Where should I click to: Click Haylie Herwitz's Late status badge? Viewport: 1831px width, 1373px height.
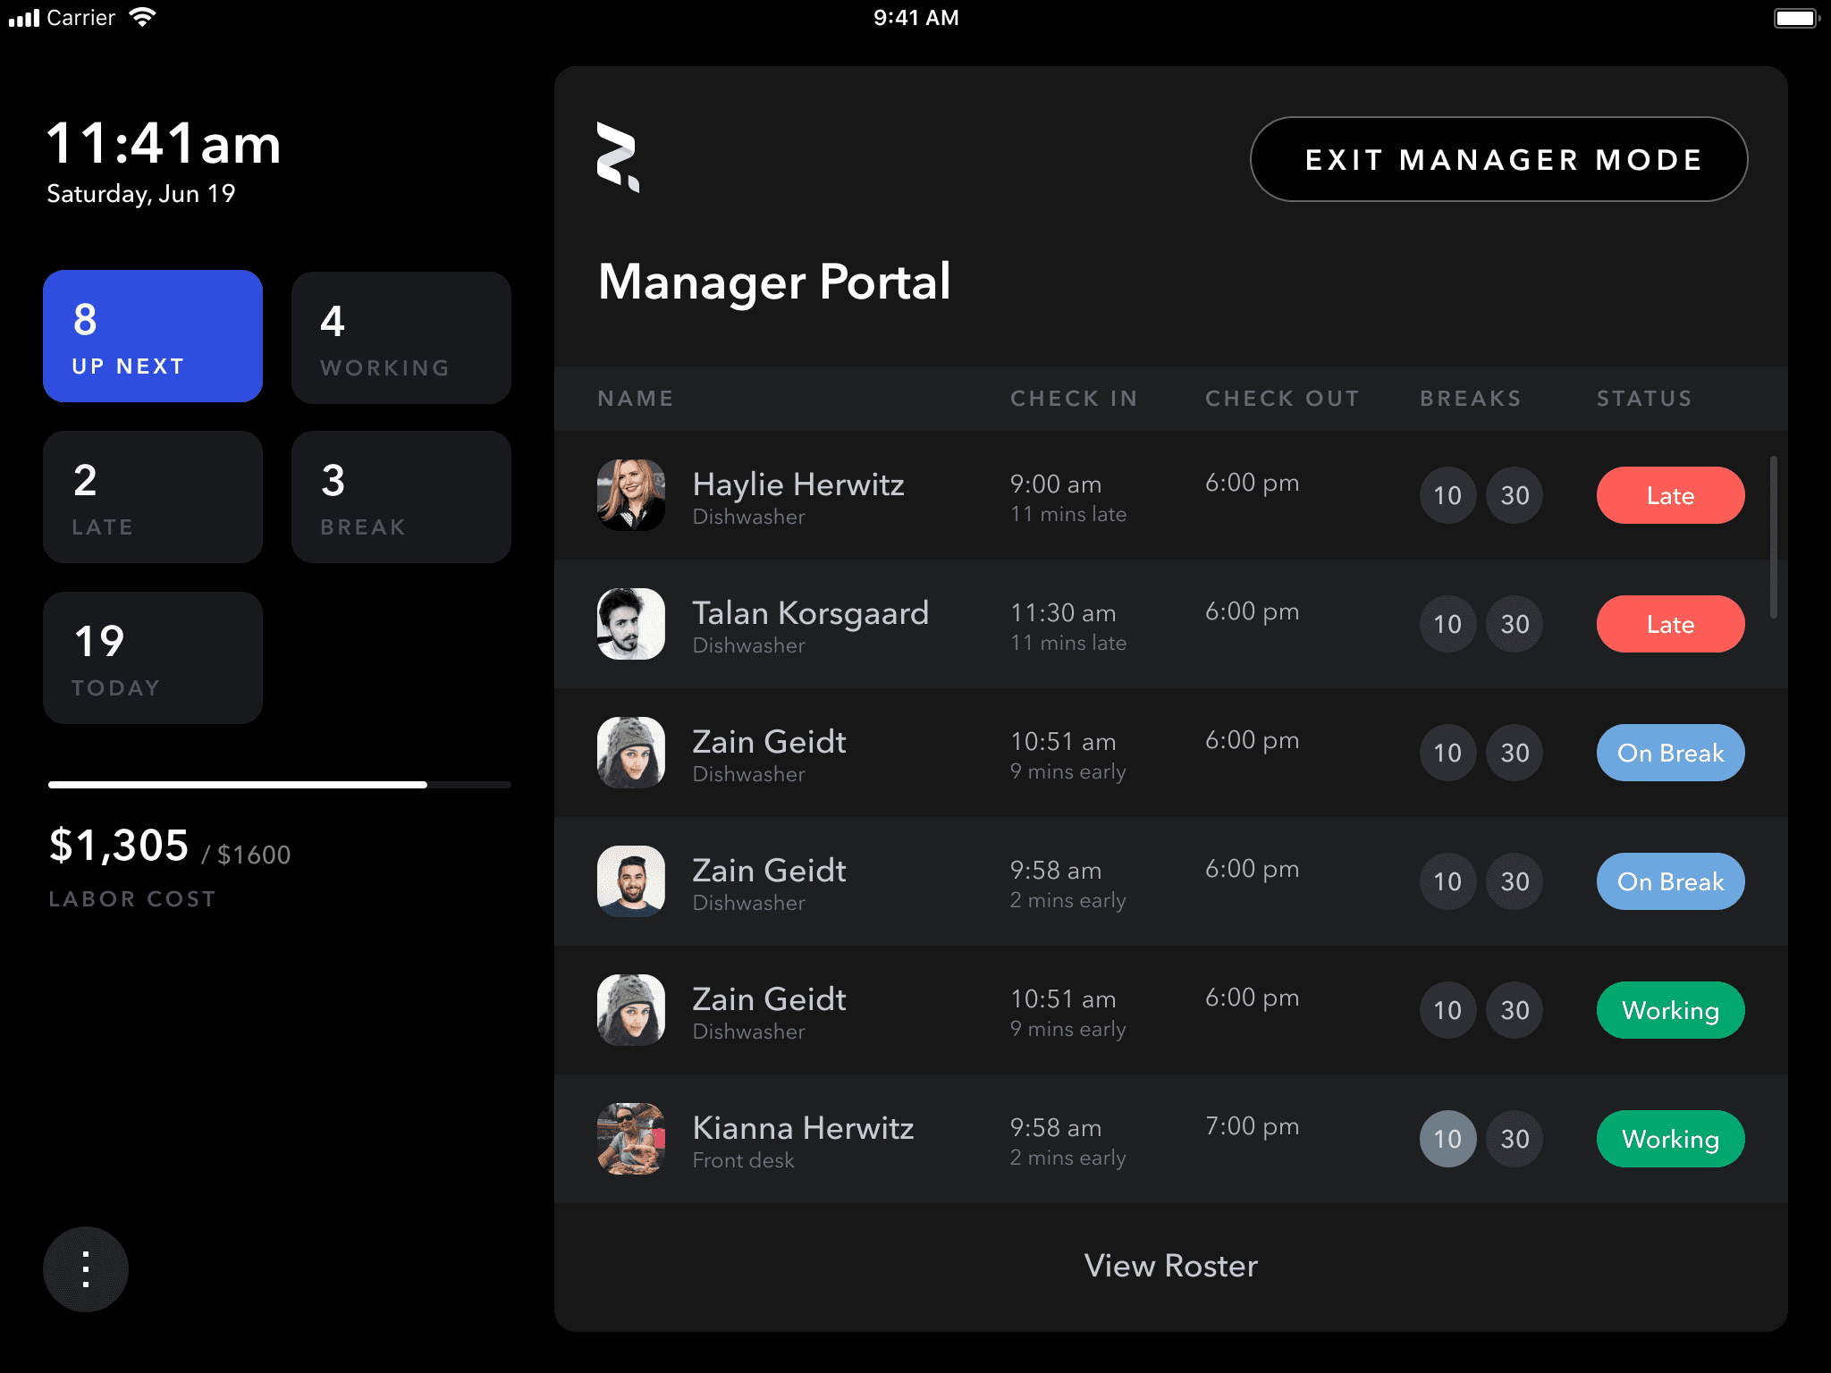pyautogui.click(x=1670, y=495)
